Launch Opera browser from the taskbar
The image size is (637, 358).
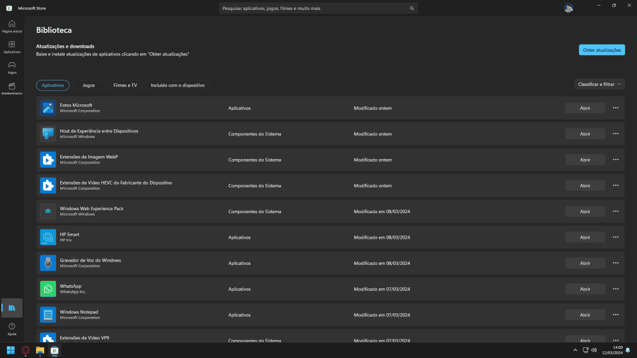point(25,351)
